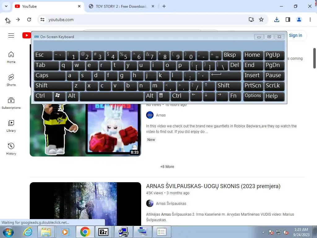Open Home in YouTube sidebar
The width and height of the screenshot is (317, 238).
(x=11, y=57)
